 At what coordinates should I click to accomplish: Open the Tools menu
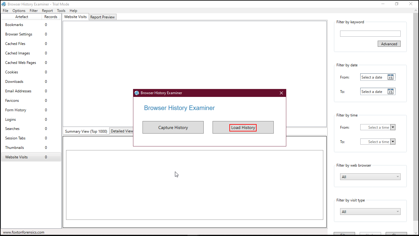click(61, 11)
